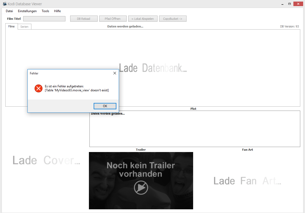This screenshot has width=305, height=213.
Task: Open the Datei menu
Action: pos(9,11)
